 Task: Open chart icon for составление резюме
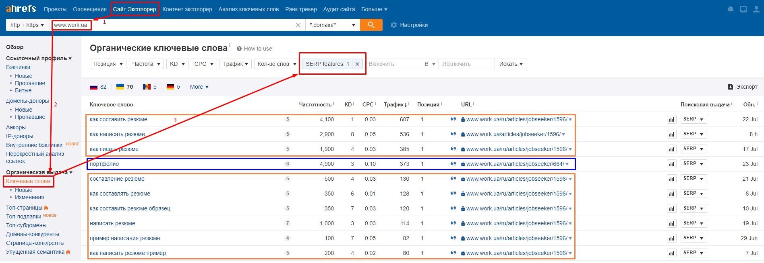click(x=671, y=179)
